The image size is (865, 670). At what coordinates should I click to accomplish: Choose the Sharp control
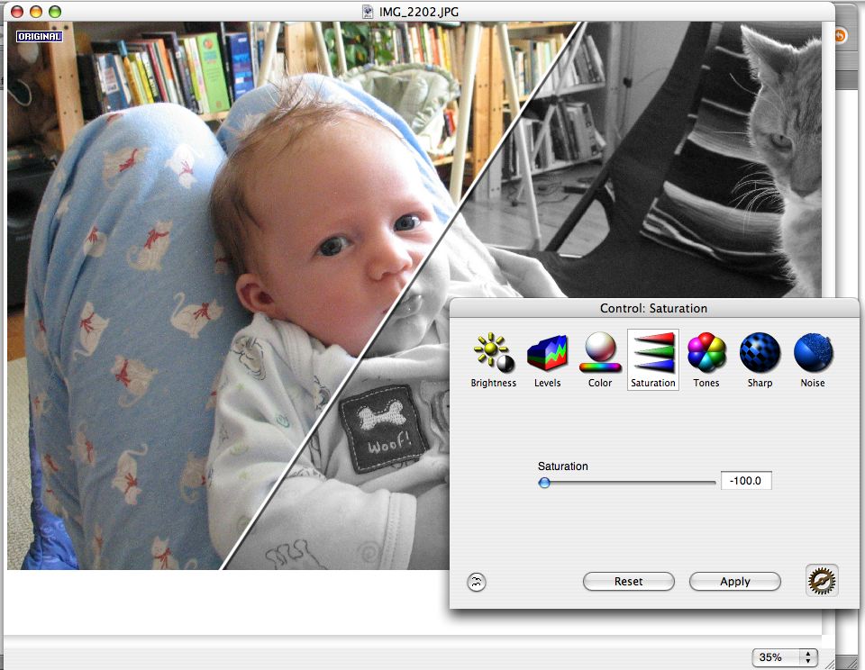click(x=760, y=360)
